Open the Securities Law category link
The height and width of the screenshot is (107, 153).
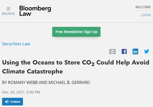[16, 44]
